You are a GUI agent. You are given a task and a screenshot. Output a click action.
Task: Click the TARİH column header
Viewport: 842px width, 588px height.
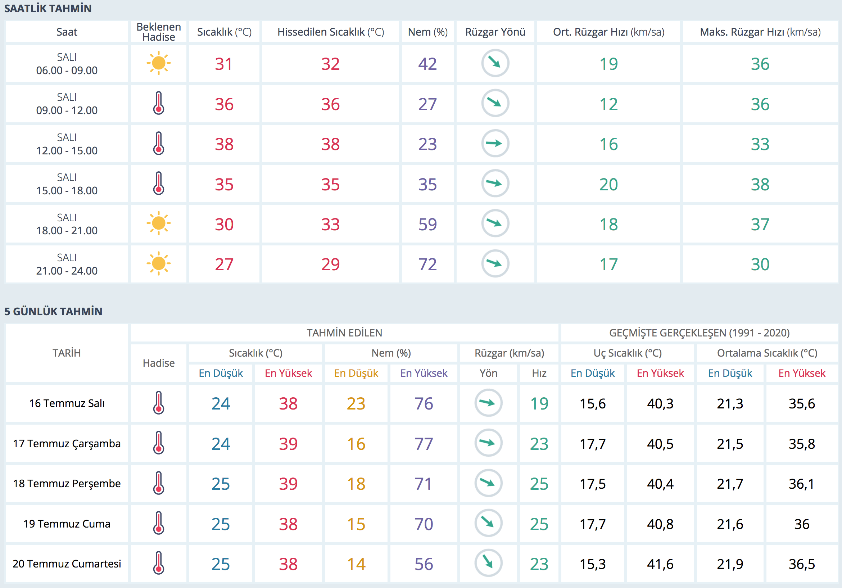point(67,353)
